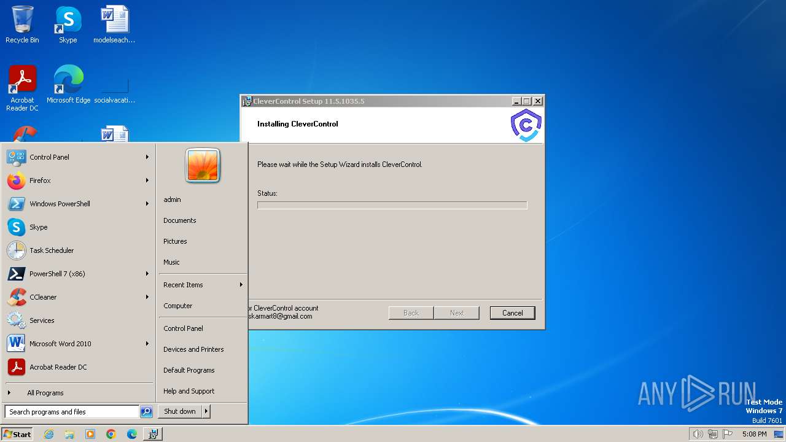786x442 pixels.
Task: Expand the Firefox jump list arrow
Action: coord(147,180)
